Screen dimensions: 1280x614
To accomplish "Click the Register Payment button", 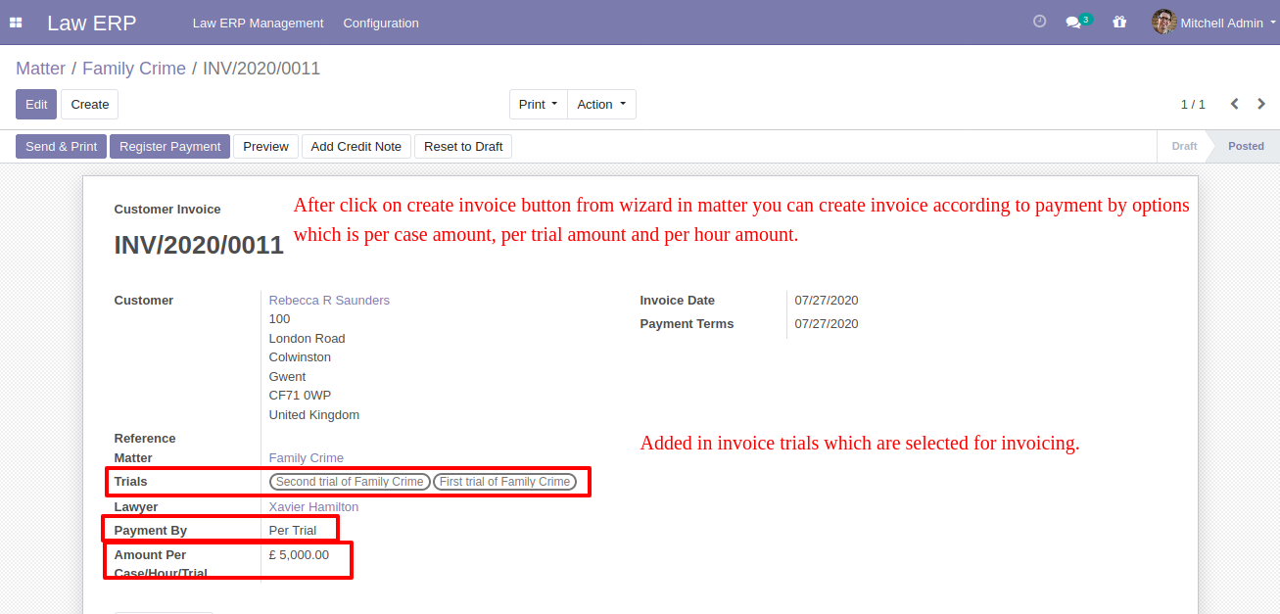I will pyautogui.click(x=169, y=147).
